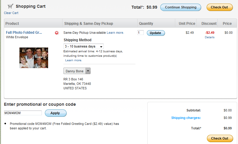The image size is (238, 144).
Task: Click the promotional code text field
Action: [x=23, y=113]
